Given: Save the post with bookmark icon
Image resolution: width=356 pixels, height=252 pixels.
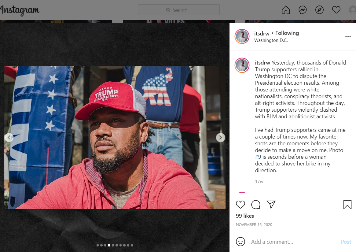Looking at the screenshot, I should (347, 205).
